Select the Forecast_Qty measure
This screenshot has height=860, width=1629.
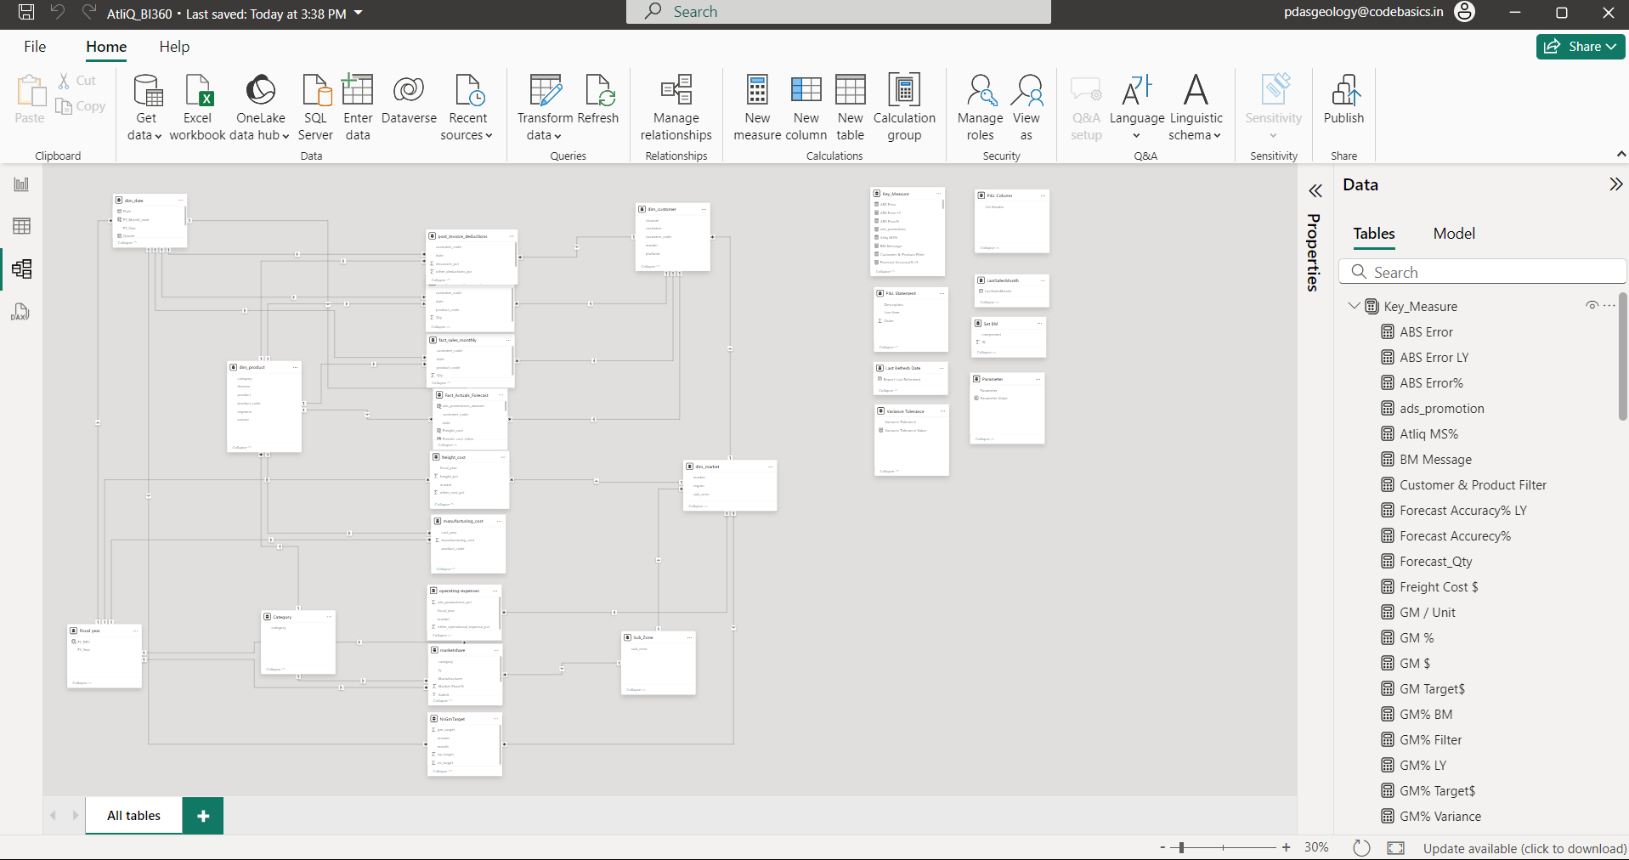tap(1436, 562)
